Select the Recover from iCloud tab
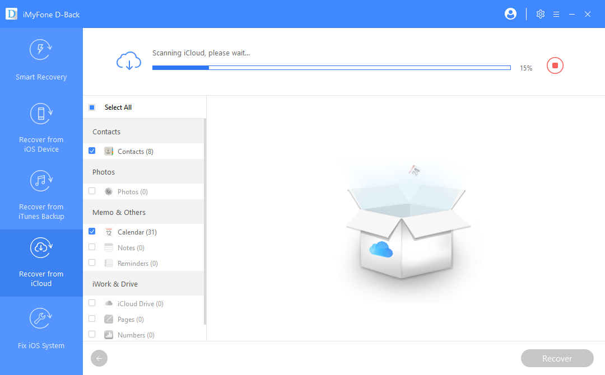605x375 pixels. [41, 263]
